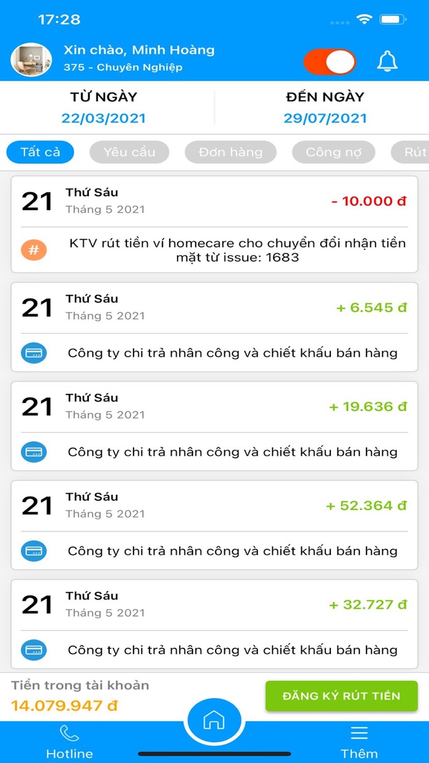
Task: Open Minh Hoàng's profile avatar
Action: (31, 60)
